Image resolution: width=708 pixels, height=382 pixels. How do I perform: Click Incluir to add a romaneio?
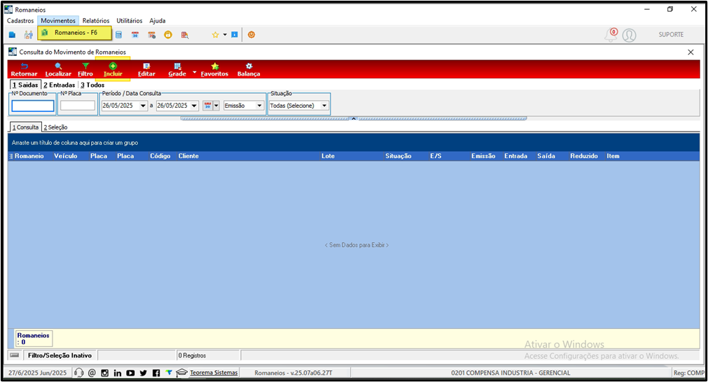click(x=113, y=70)
